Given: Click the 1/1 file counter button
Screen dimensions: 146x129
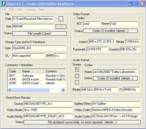Looking at the screenshot, I should [x=61, y=27].
